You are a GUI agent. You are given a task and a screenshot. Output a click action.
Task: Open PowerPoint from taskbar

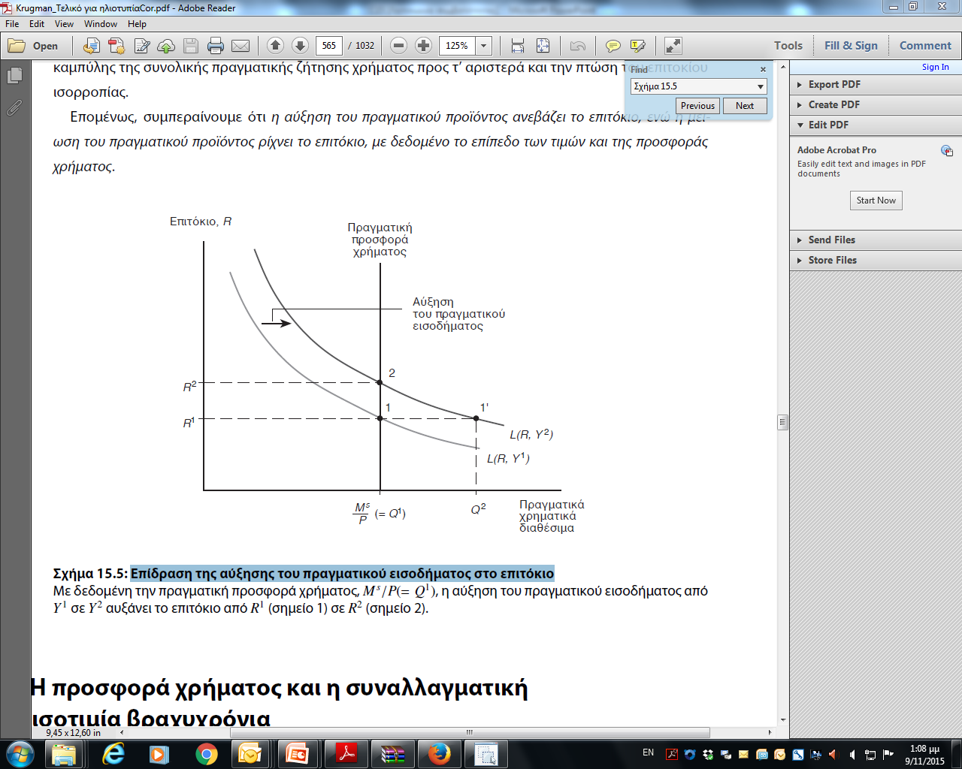tap(298, 754)
